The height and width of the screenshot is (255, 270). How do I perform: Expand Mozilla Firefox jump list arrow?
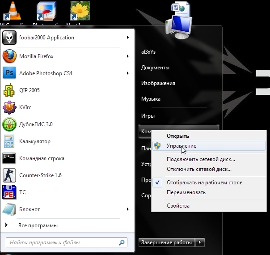click(x=127, y=56)
